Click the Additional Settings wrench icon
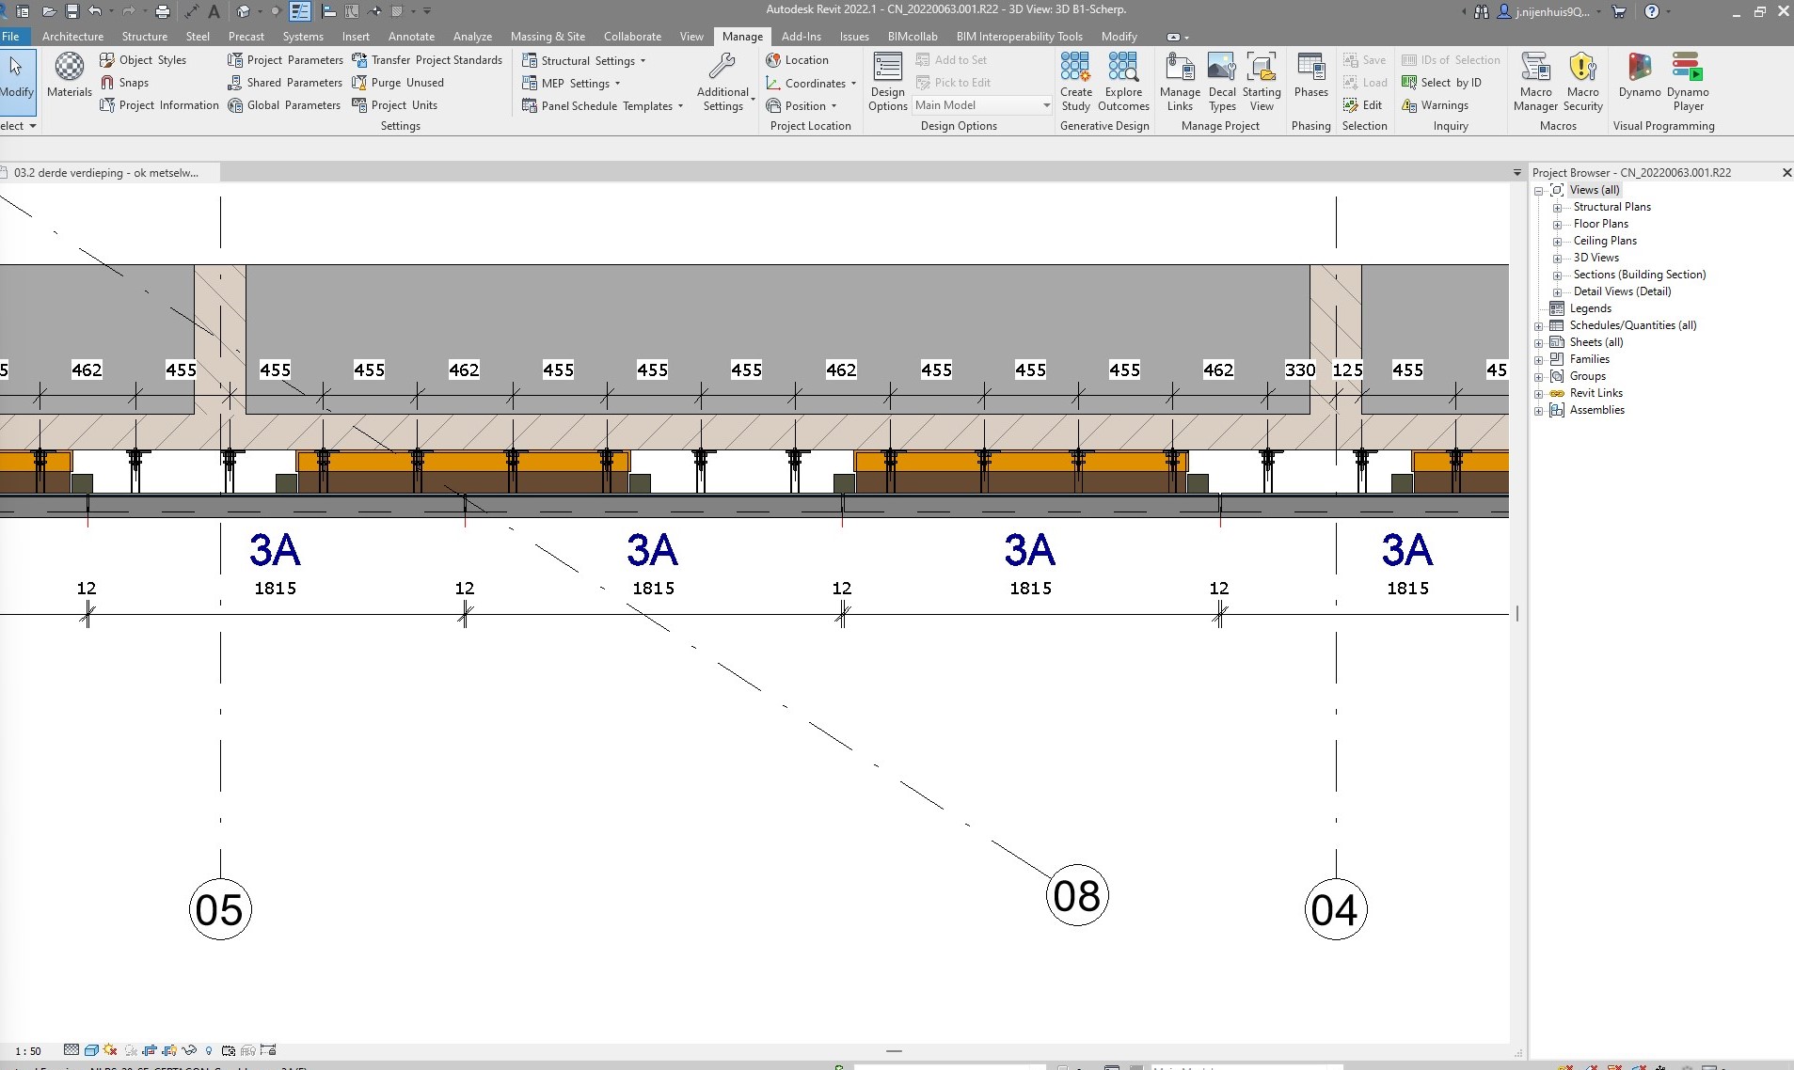 722,67
